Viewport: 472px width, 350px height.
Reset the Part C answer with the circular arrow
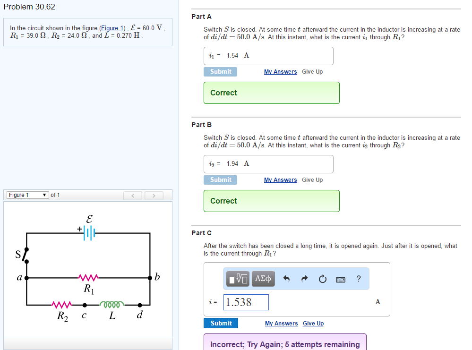point(322,279)
